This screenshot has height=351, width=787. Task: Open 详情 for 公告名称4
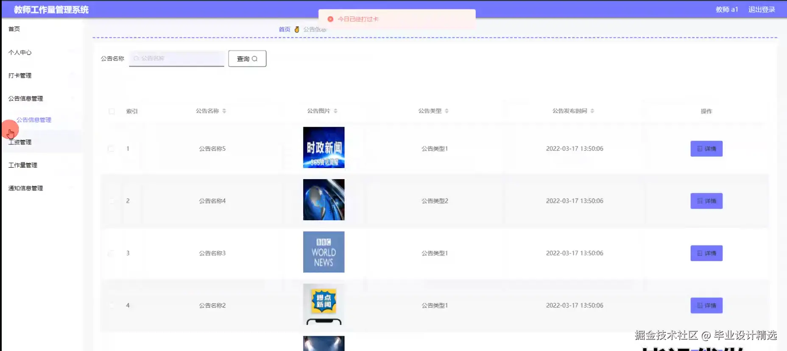tap(706, 201)
